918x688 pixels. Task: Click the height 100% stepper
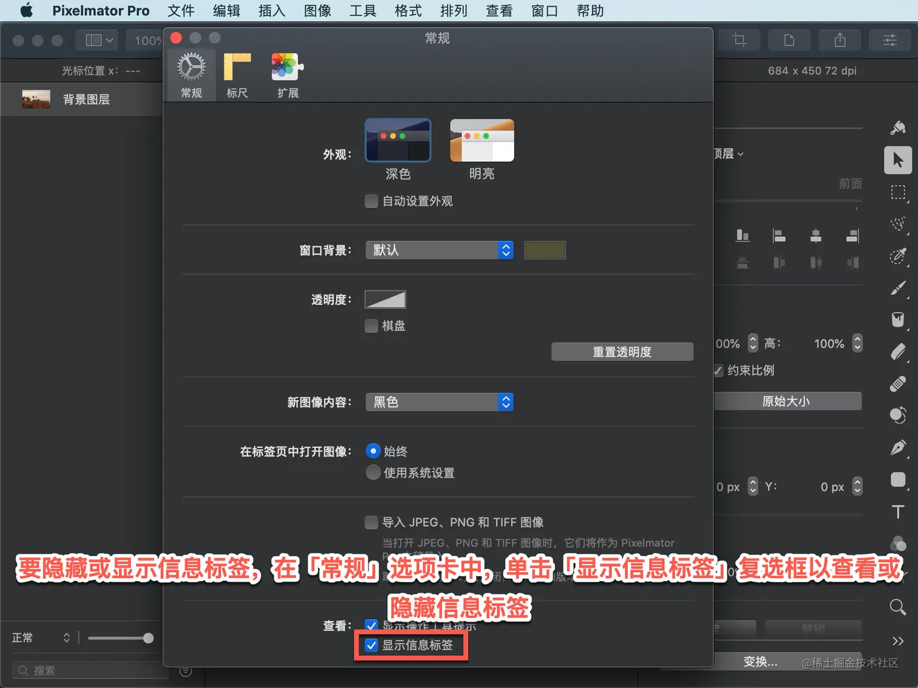point(857,343)
